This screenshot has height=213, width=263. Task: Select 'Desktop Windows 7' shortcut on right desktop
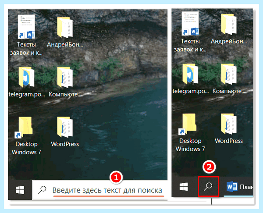190,132
